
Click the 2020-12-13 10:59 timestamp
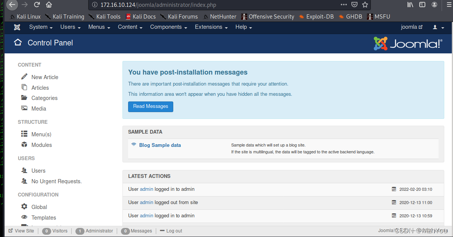pos(416,216)
